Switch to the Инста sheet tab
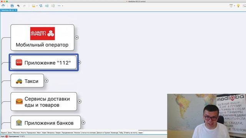This screenshot has height=138, width=246. [x=23, y=133]
